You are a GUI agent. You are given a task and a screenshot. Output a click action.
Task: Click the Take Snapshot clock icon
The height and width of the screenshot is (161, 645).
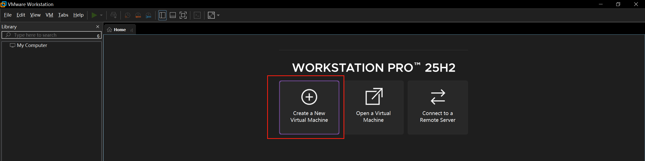tap(128, 15)
